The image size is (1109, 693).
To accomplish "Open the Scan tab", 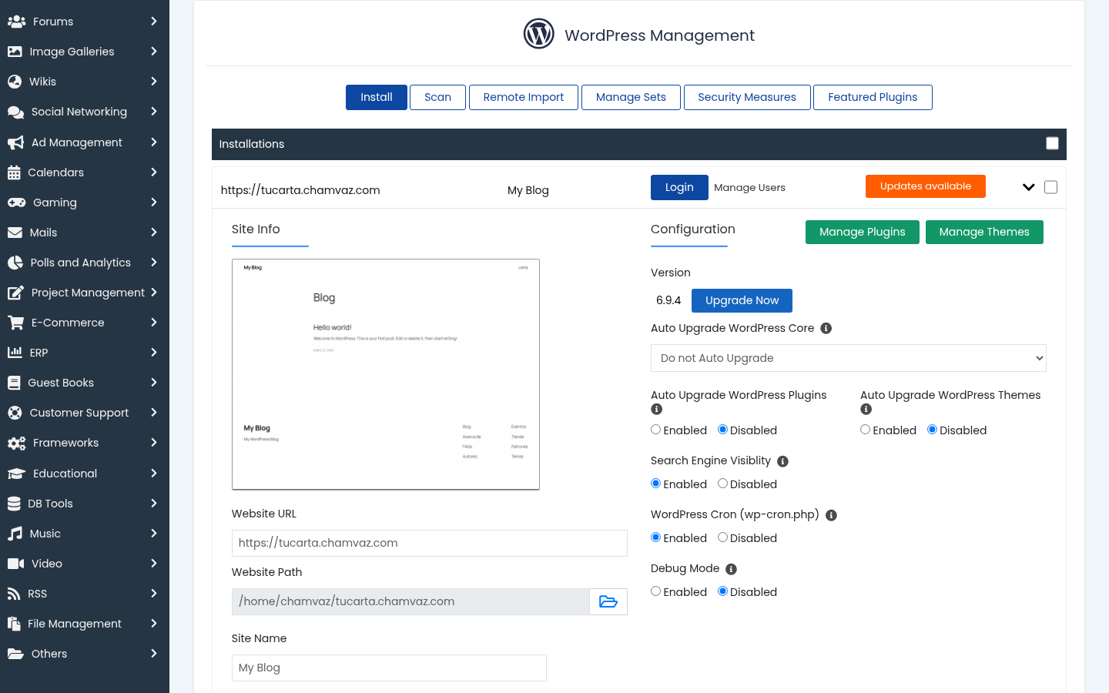I will (x=438, y=97).
